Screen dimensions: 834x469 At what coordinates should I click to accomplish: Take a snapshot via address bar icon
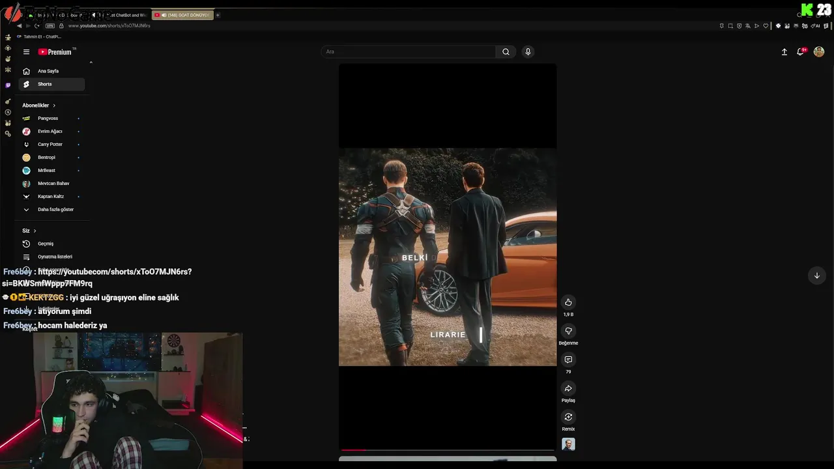(730, 26)
